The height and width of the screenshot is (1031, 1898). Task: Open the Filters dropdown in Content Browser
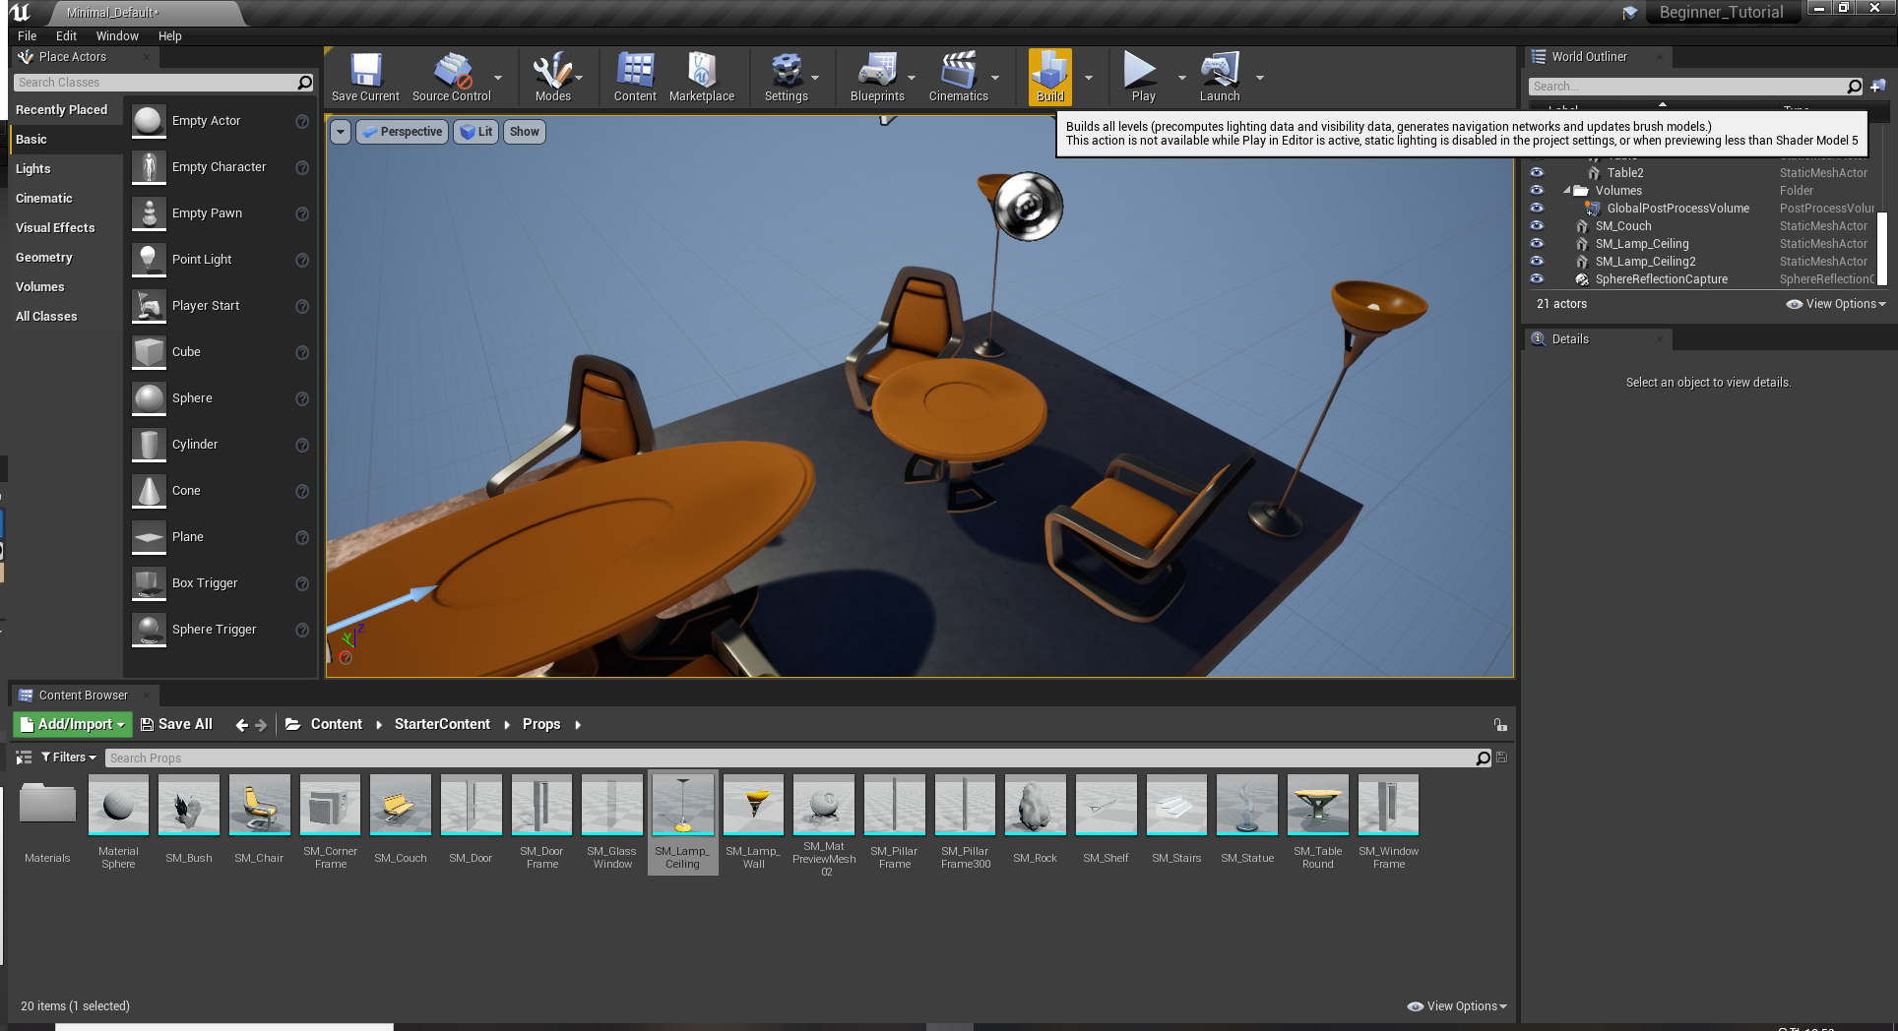click(69, 758)
